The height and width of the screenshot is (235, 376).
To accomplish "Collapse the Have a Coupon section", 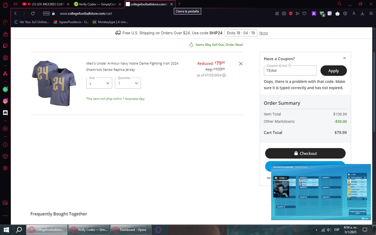I will coord(344,58).
